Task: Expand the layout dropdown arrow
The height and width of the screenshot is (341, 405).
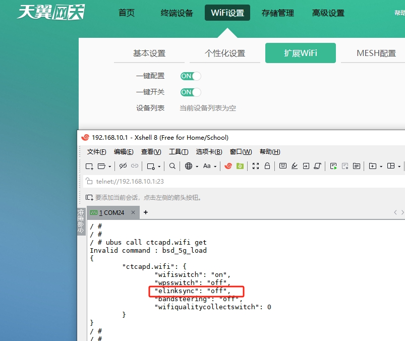Action: coord(399,166)
